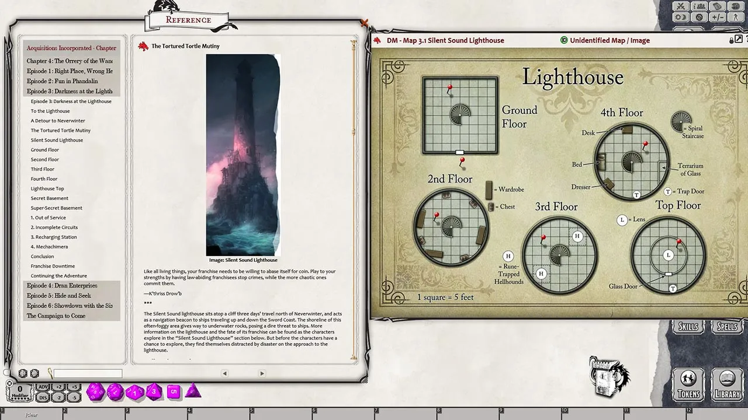
Task: Open A Detour to Neverwinter page
Action: click(x=58, y=121)
